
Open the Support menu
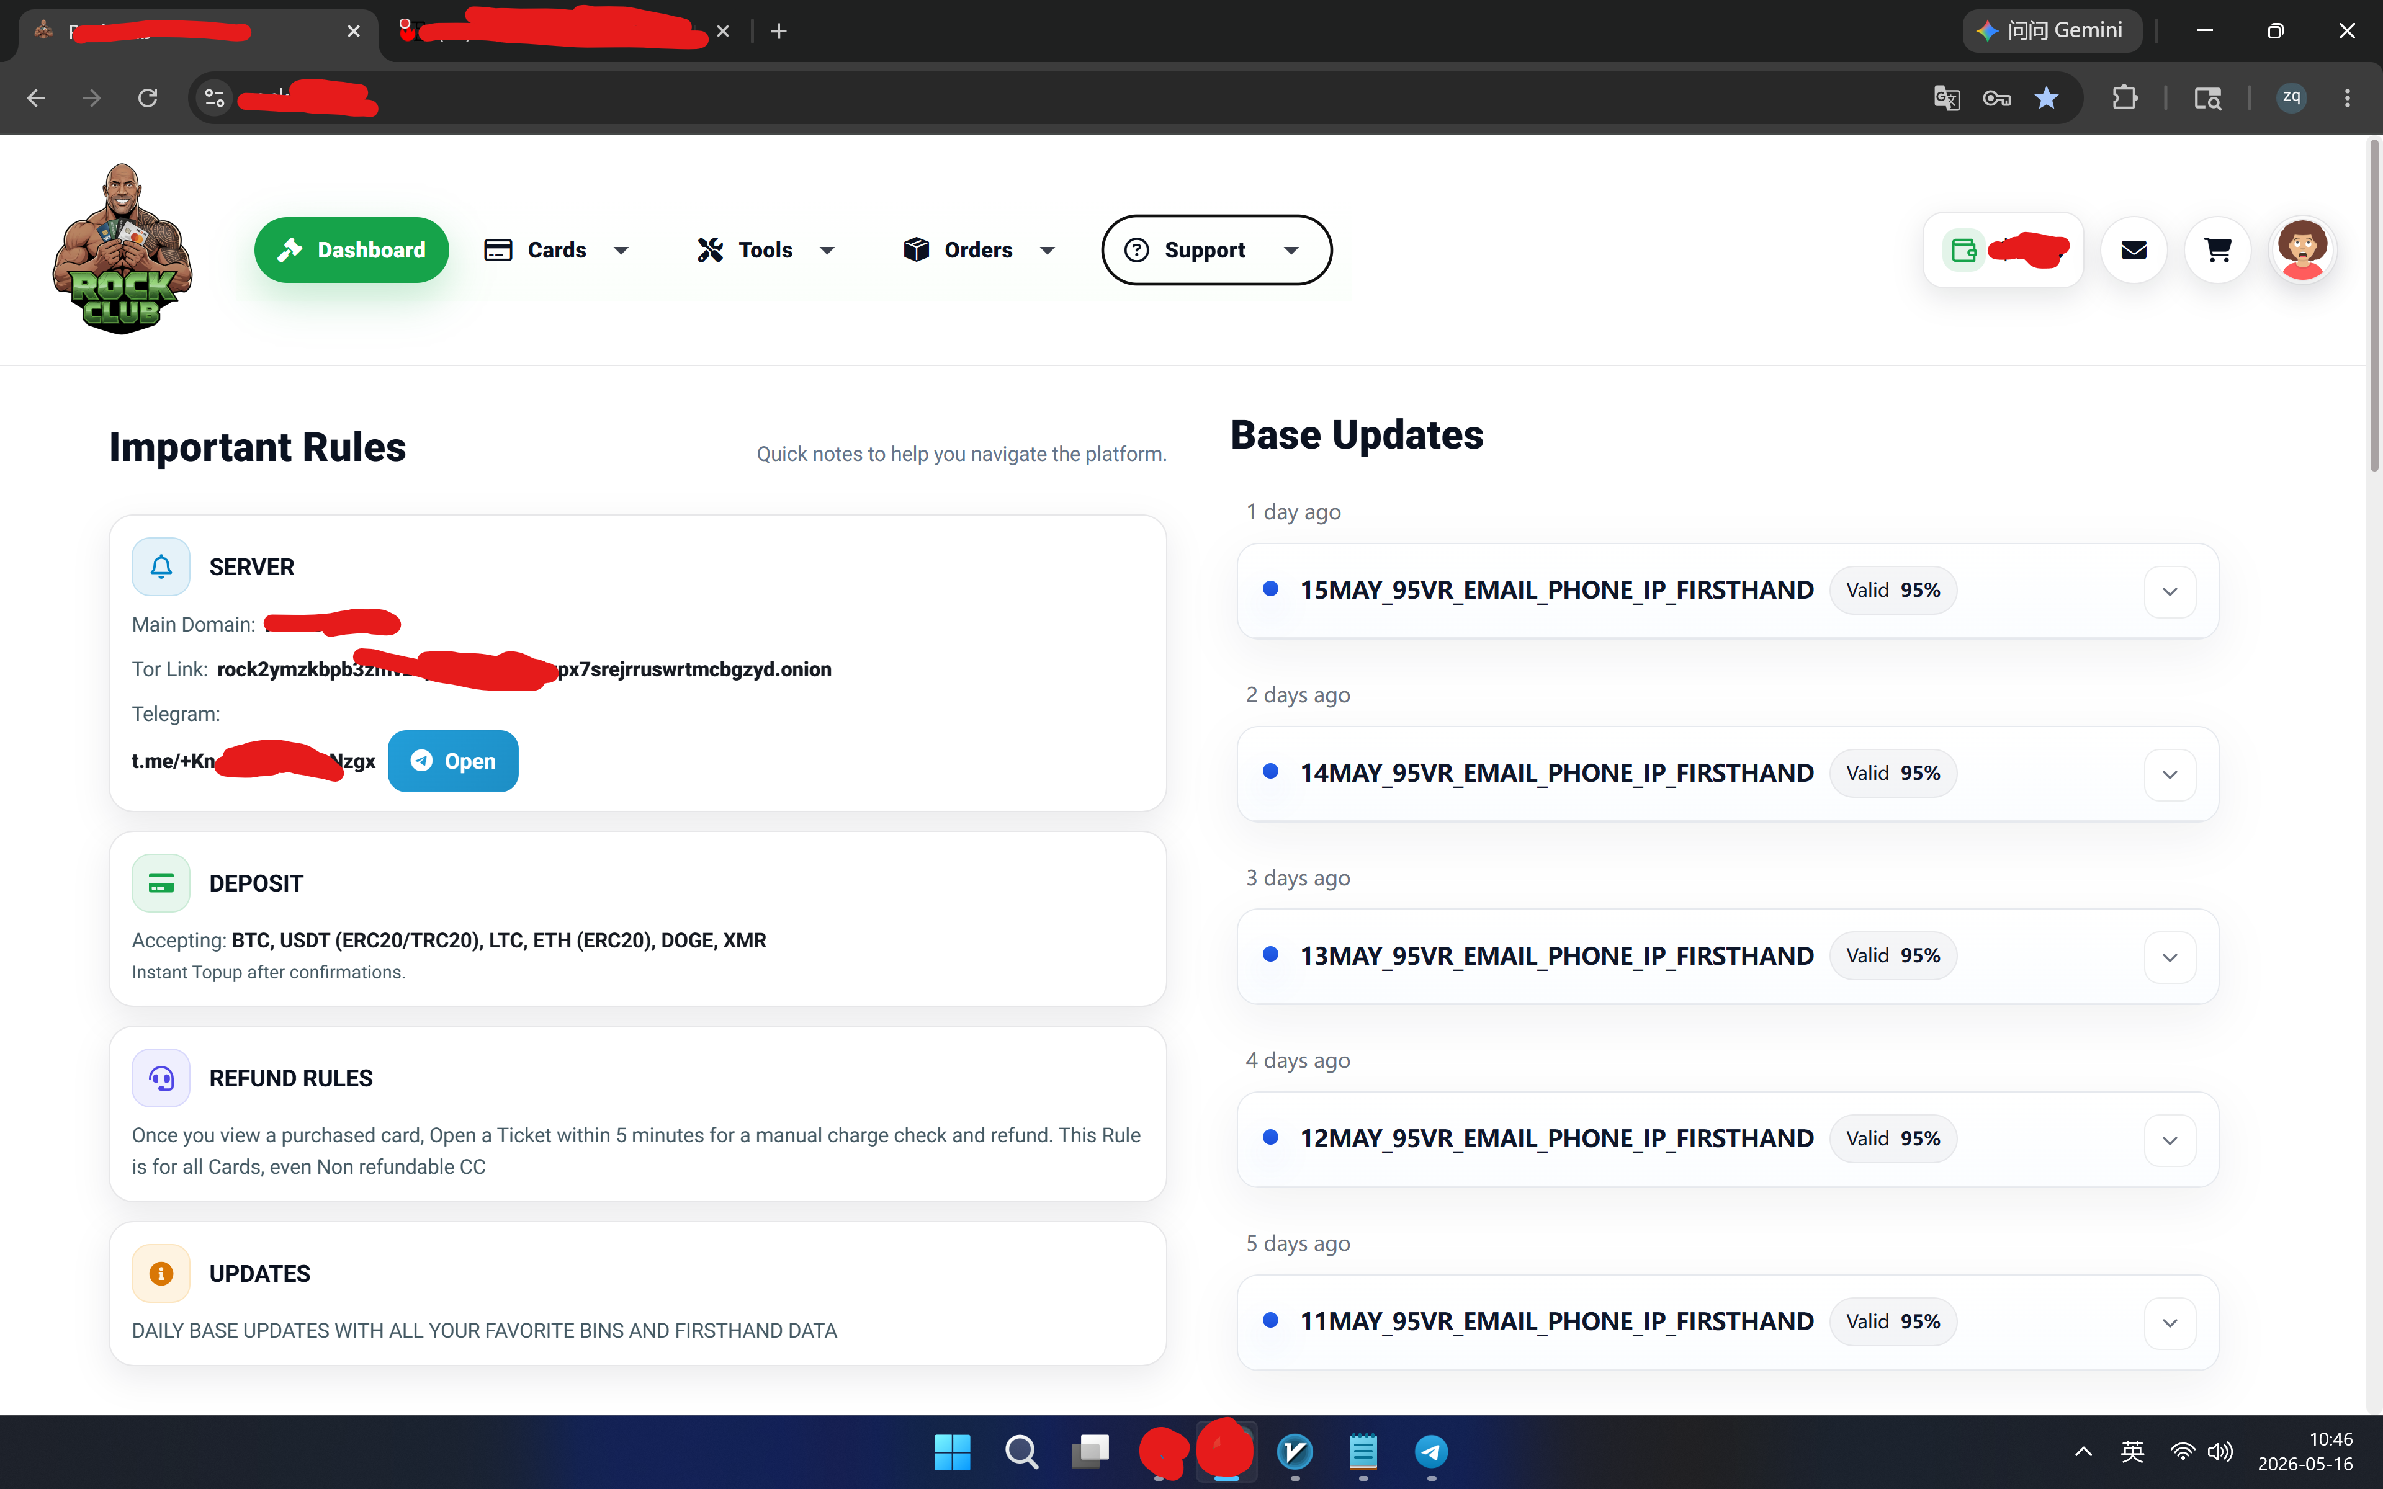(x=1216, y=250)
